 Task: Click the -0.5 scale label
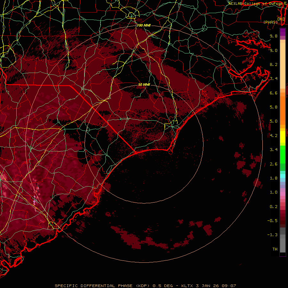pyautogui.click(x=272, y=221)
